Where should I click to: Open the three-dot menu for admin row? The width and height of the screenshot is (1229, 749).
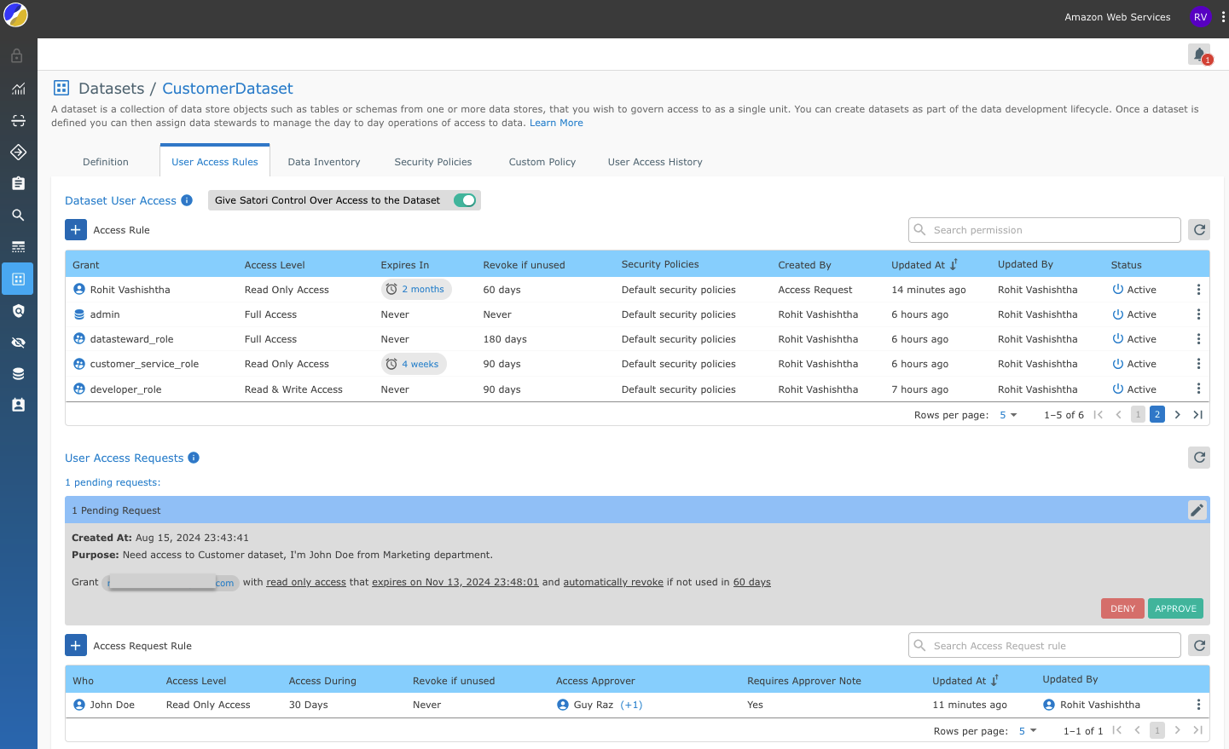pyautogui.click(x=1198, y=314)
